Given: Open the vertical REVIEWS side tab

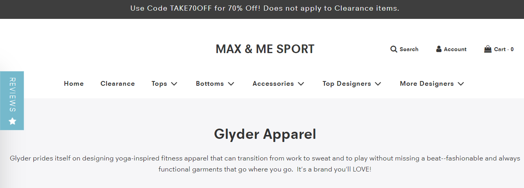Looking at the screenshot, I should (x=12, y=94).
